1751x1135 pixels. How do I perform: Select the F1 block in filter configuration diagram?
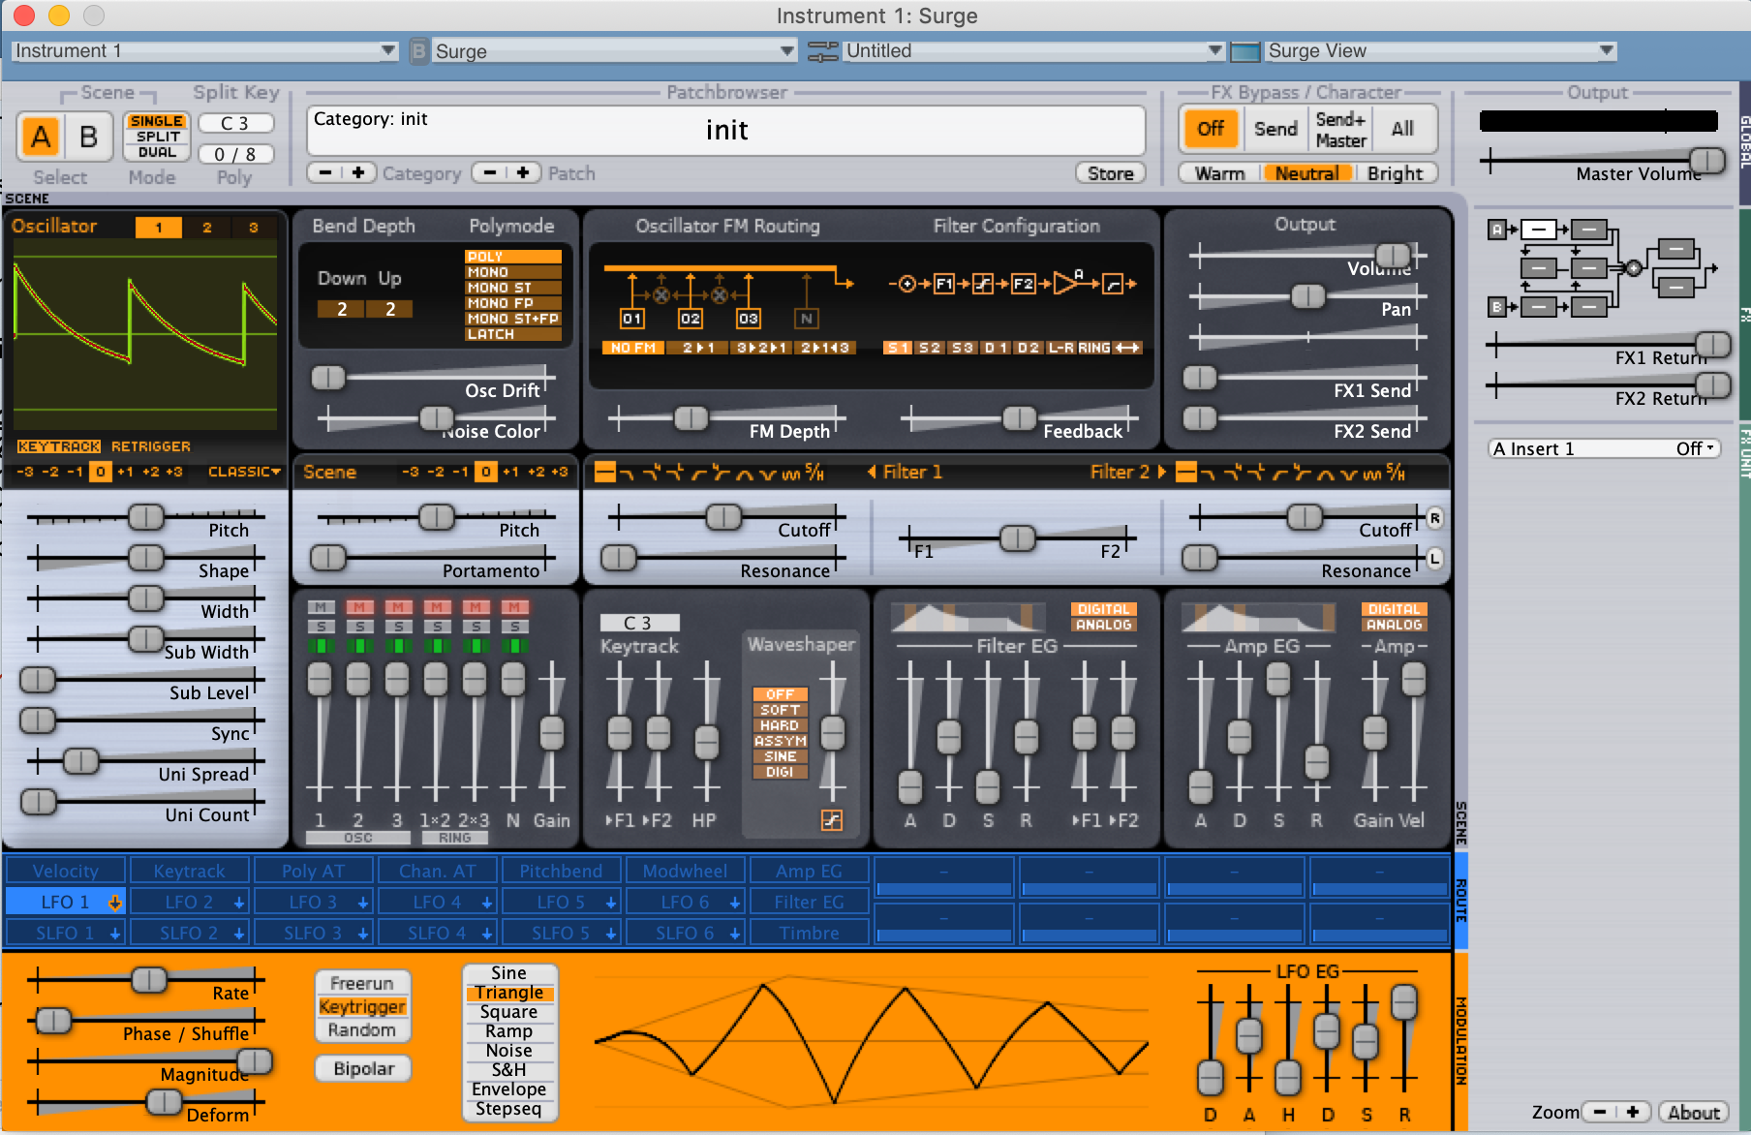(944, 284)
